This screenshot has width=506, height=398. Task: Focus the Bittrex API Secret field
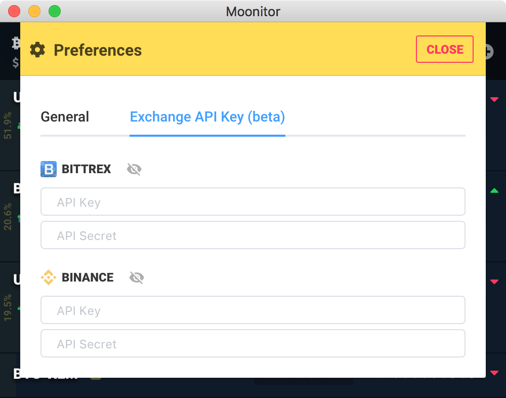(253, 235)
